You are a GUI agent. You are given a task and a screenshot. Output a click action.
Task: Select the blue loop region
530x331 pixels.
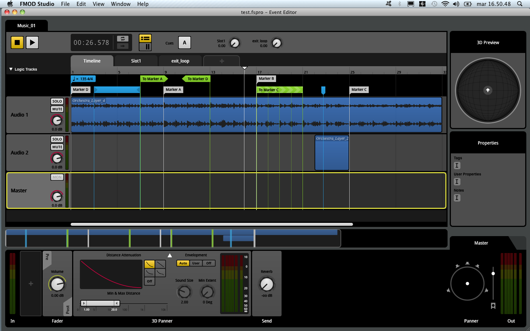117,90
